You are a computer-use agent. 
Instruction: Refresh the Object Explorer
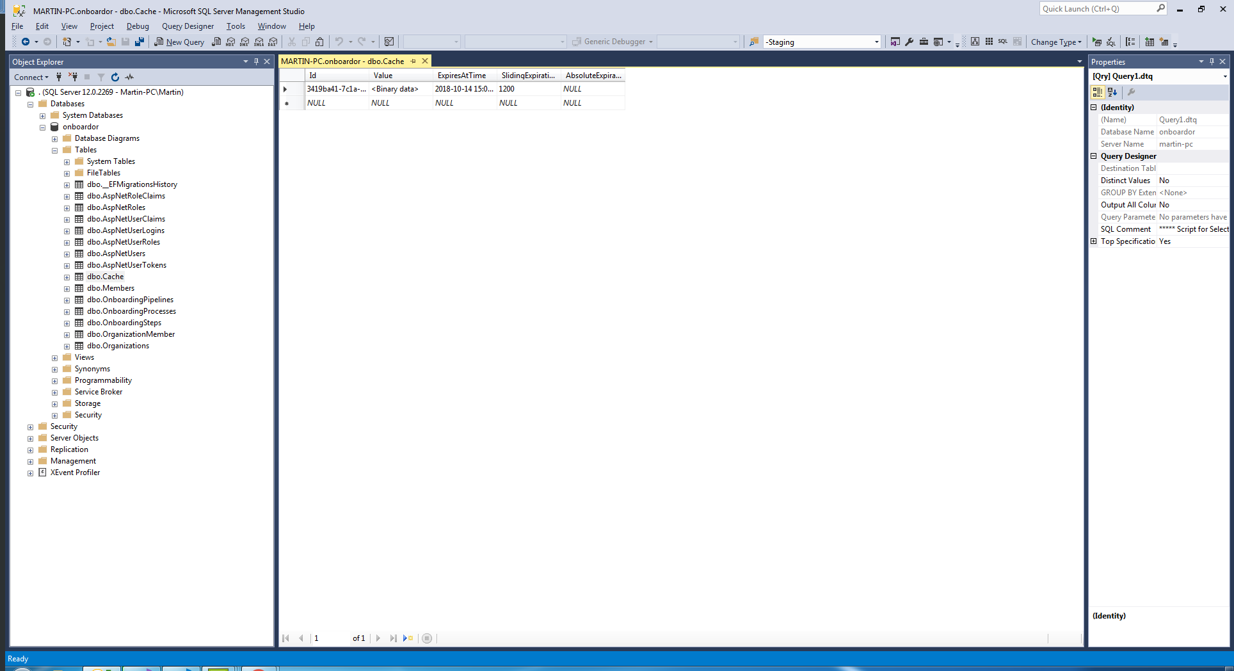pos(115,77)
